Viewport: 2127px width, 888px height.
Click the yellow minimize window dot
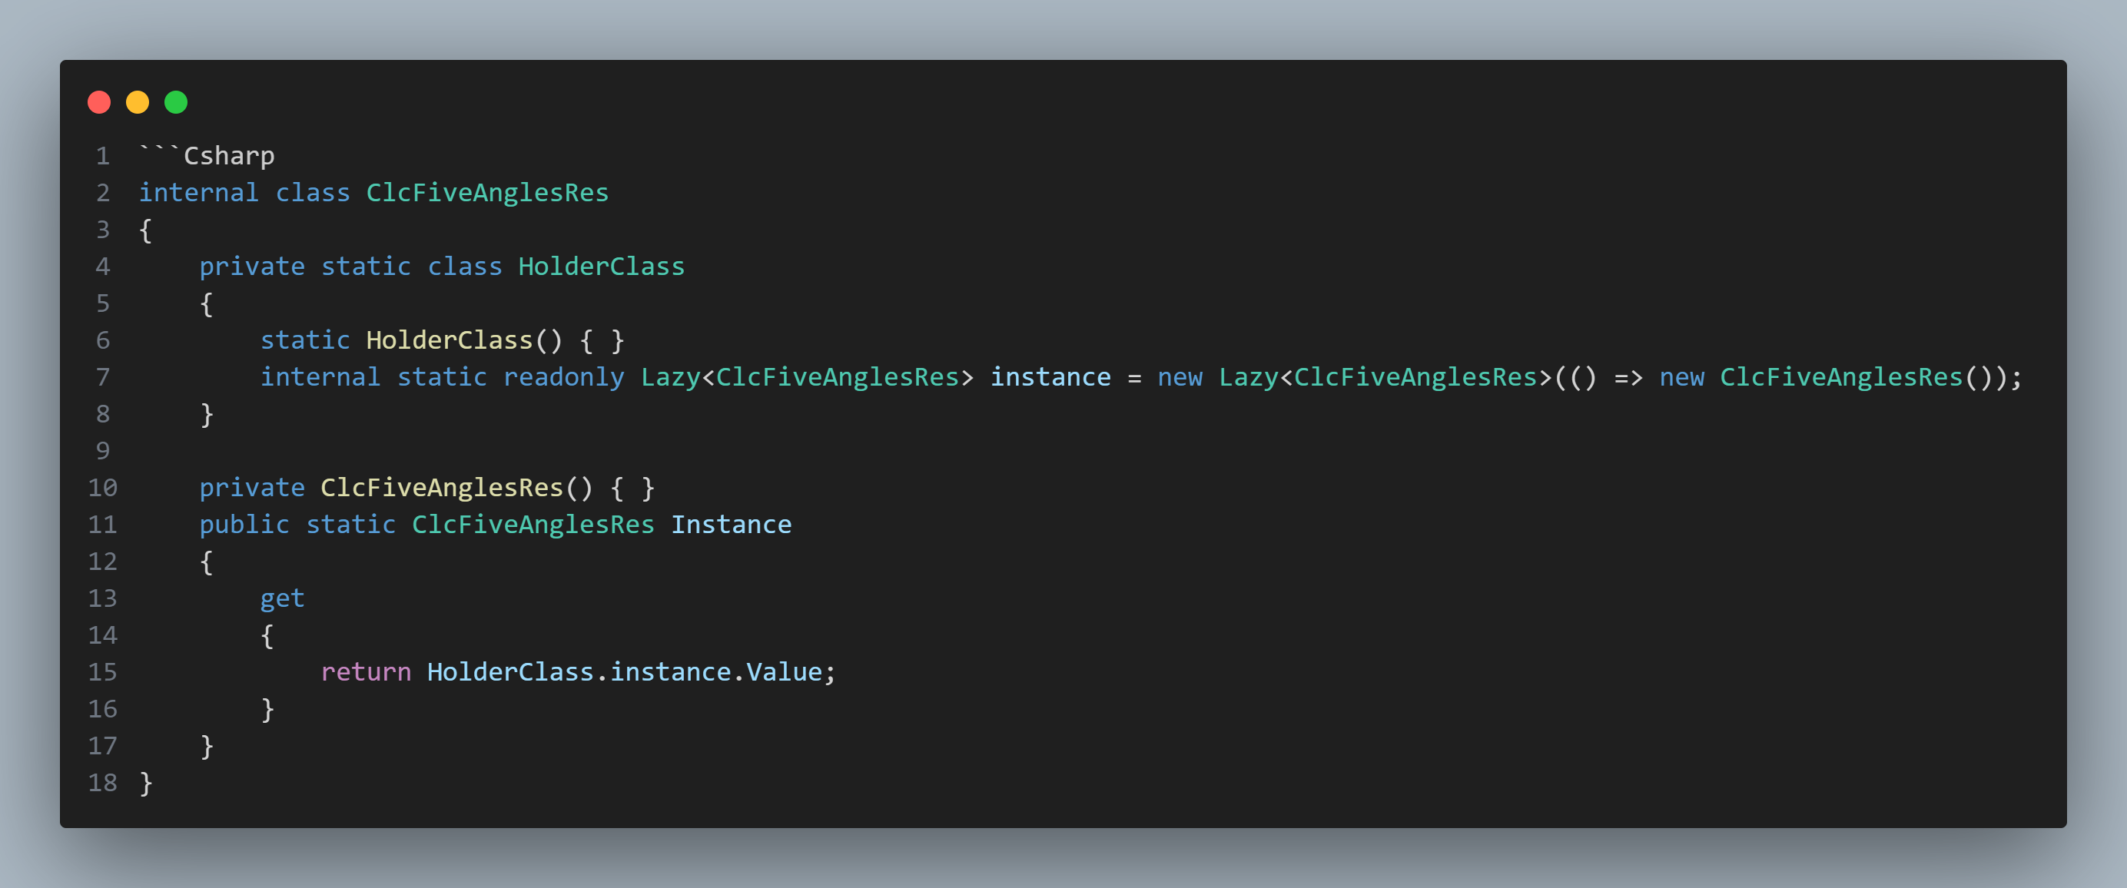[137, 102]
